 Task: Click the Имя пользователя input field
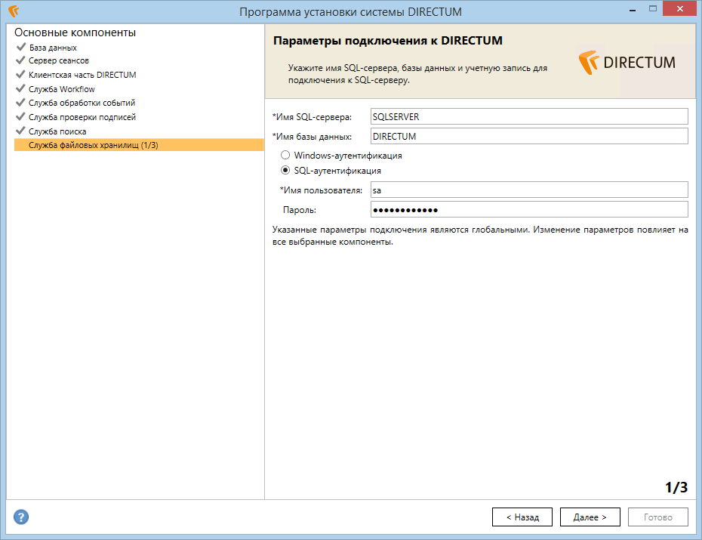tap(529, 190)
